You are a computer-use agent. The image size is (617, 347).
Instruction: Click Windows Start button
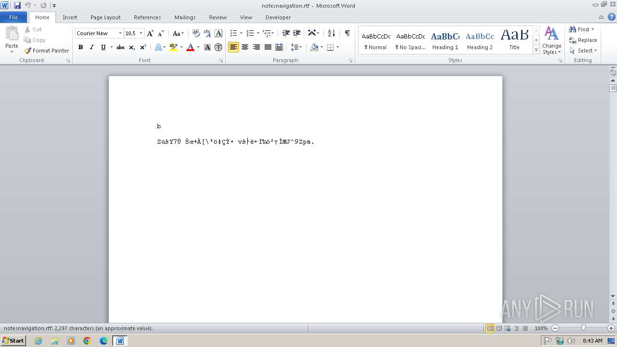point(13,341)
